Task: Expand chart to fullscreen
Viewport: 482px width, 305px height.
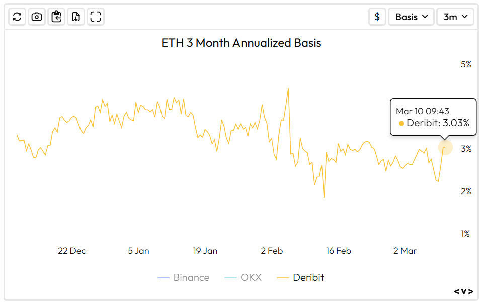Action: (96, 17)
